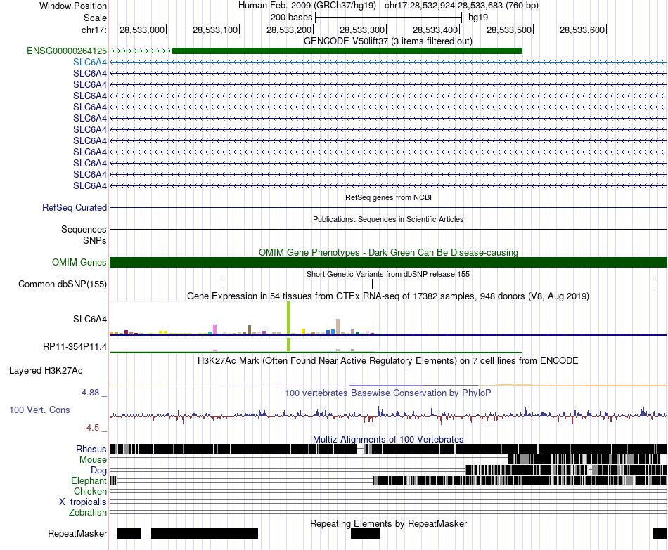Click the tall green bar in SLC6A4 expression chart
The width and height of the screenshot is (668, 550).
(x=289, y=317)
